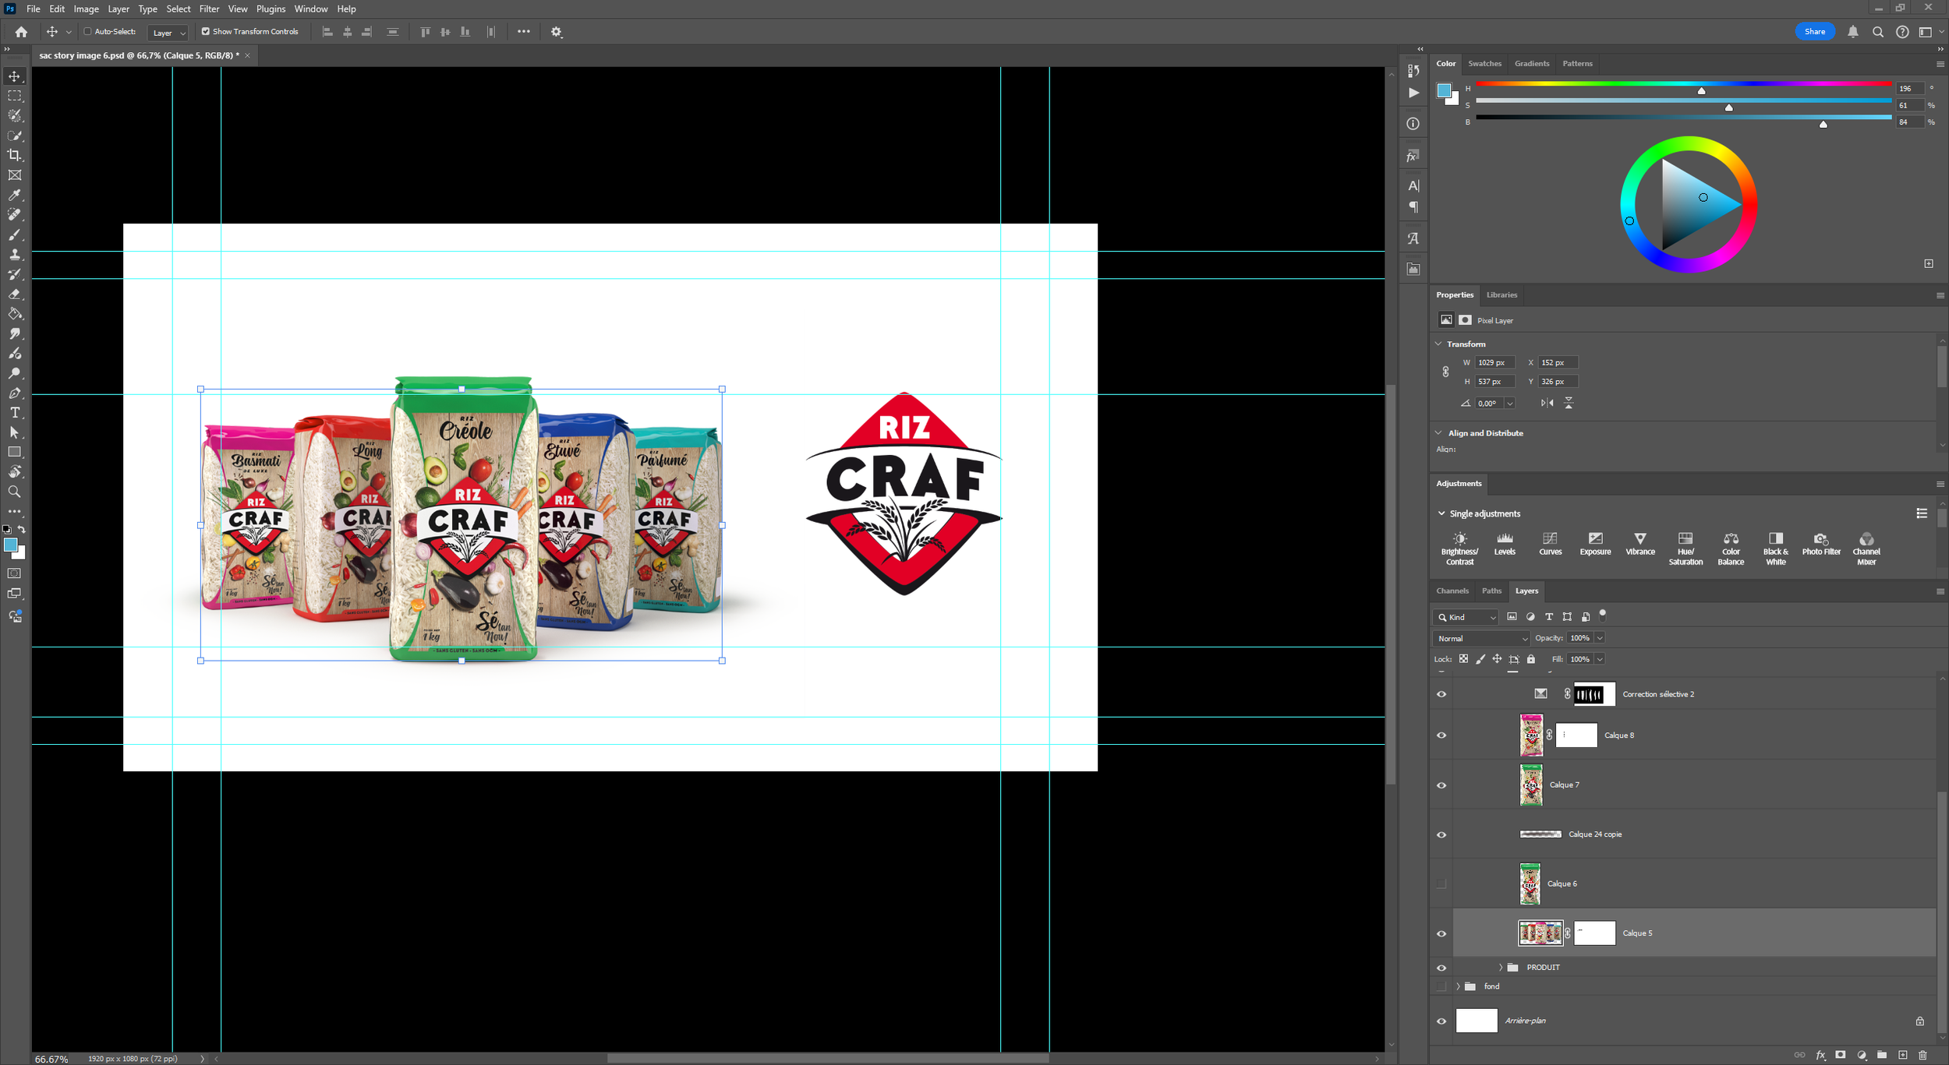Click the Saturation slider handle
The height and width of the screenshot is (1065, 1949).
click(x=1728, y=108)
